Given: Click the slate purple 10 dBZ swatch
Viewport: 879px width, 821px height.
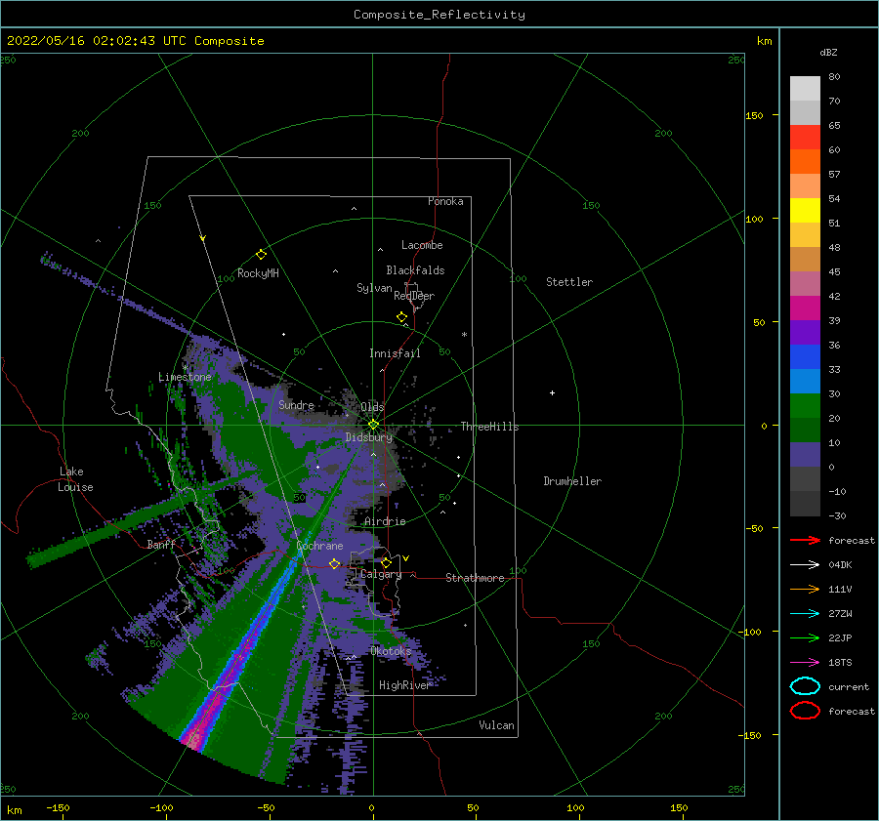Looking at the screenshot, I should tap(805, 455).
